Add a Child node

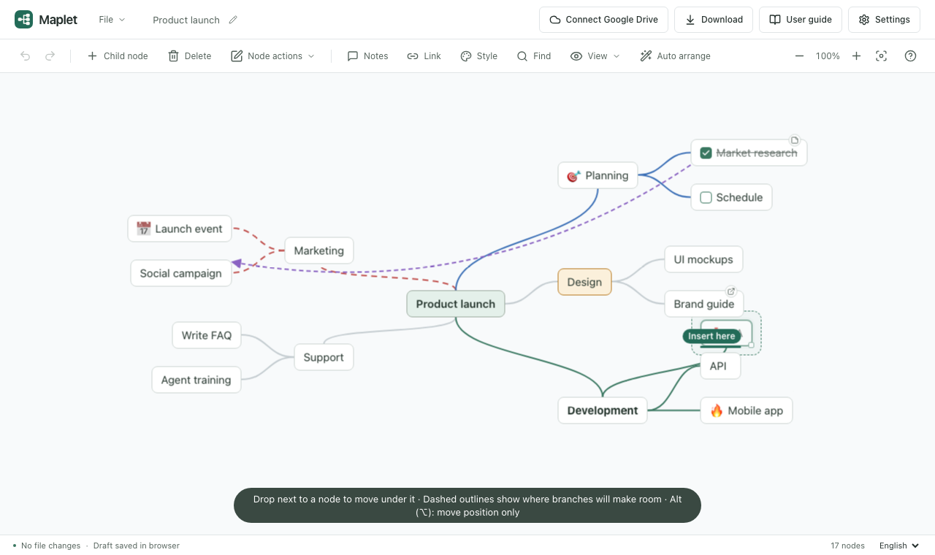point(118,56)
